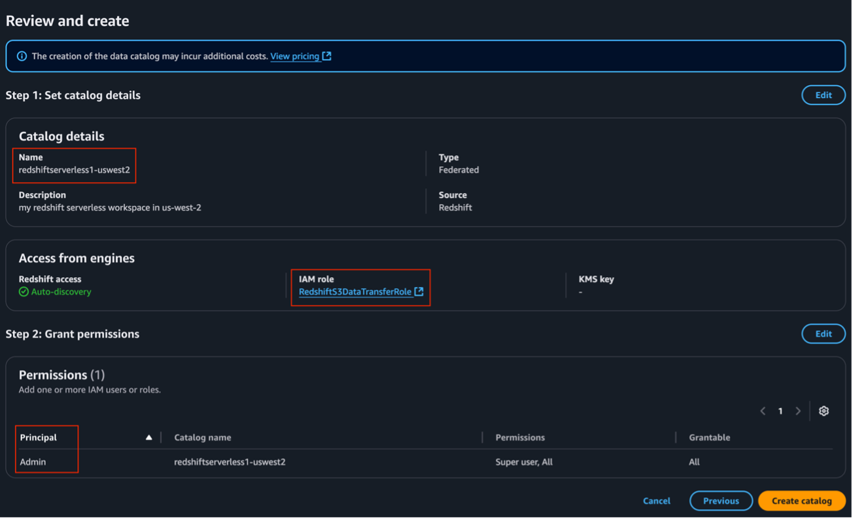Viewport: 853px width, 519px height.
Task: Select page 1 of permissions table
Action: pyautogui.click(x=780, y=411)
